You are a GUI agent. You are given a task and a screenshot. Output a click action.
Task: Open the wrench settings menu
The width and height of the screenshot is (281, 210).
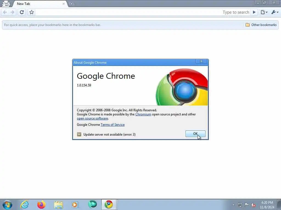point(275,12)
